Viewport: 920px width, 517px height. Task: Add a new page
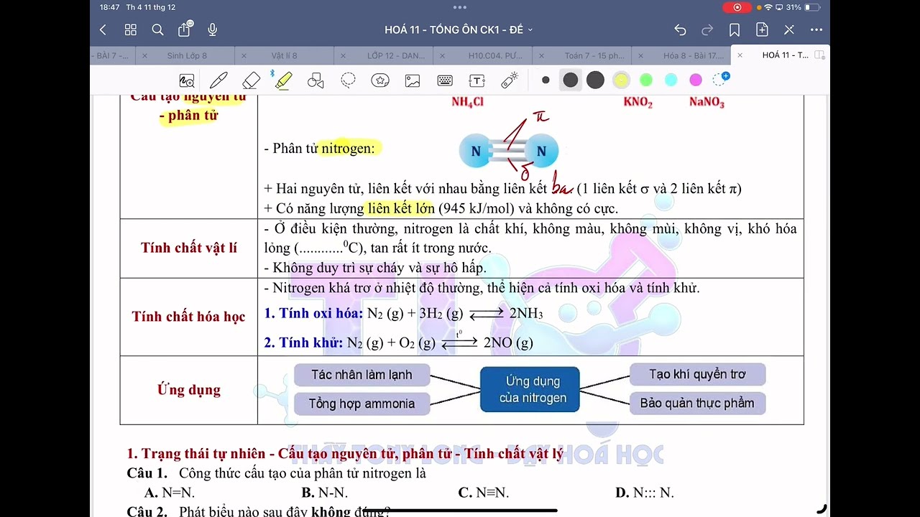point(762,29)
